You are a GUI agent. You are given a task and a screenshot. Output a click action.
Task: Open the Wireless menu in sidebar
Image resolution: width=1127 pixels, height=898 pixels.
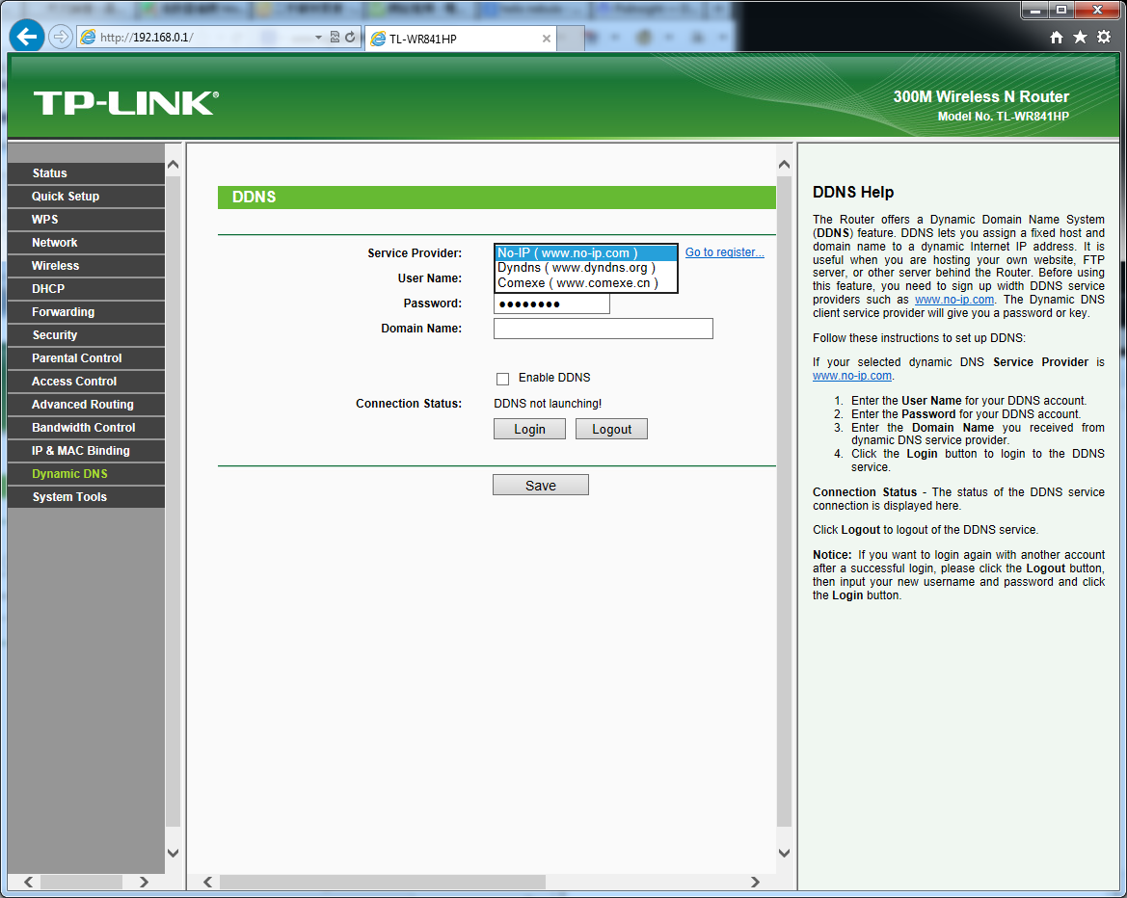55,266
